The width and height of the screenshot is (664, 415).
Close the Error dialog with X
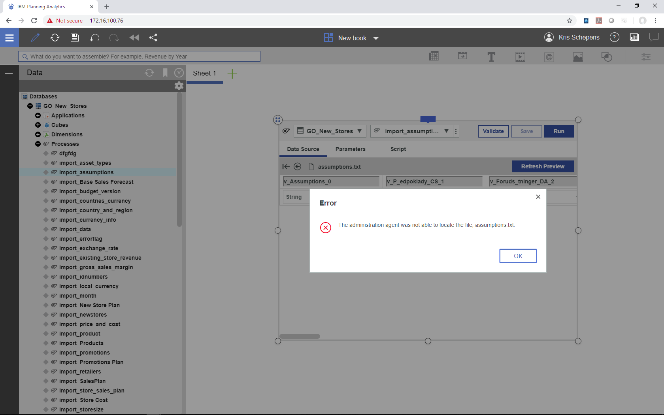538,197
